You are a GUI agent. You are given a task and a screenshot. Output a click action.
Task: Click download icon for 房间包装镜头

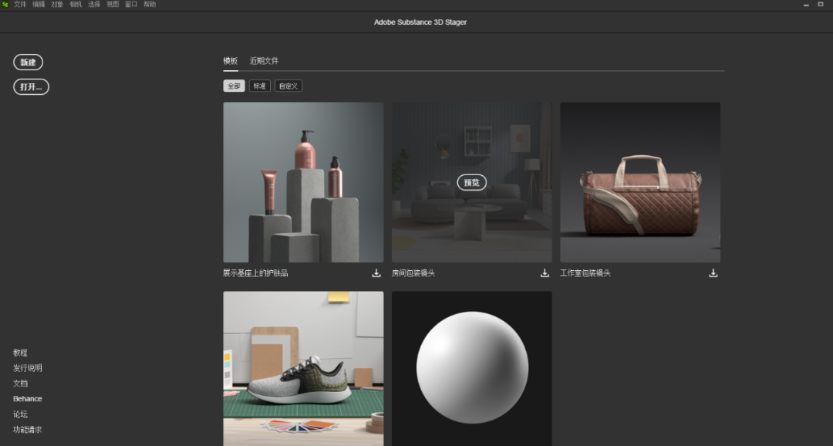545,273
